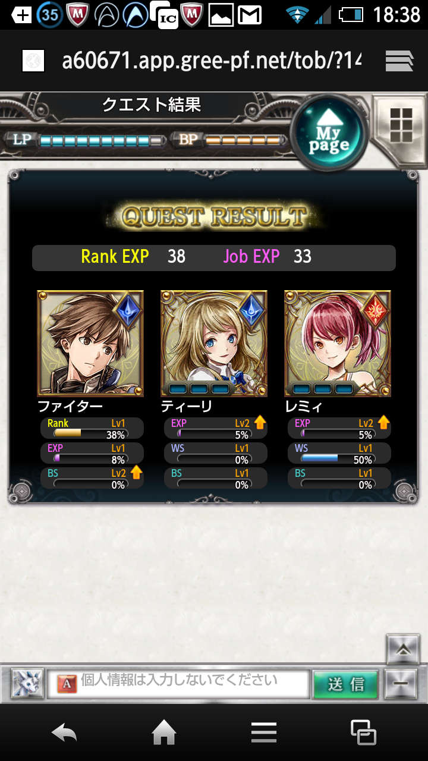Image resolution: width=428 pixels, height=761 pixels.
Task: Select the ティーリ character portrait
Action: (214, 343)
